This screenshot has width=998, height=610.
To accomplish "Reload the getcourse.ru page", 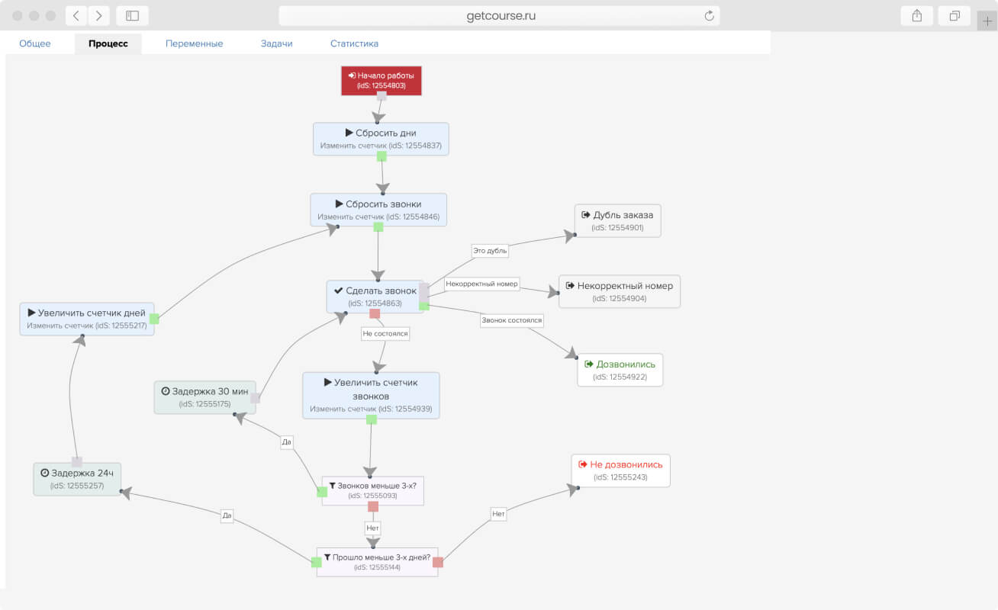I will tap(709, 15).
